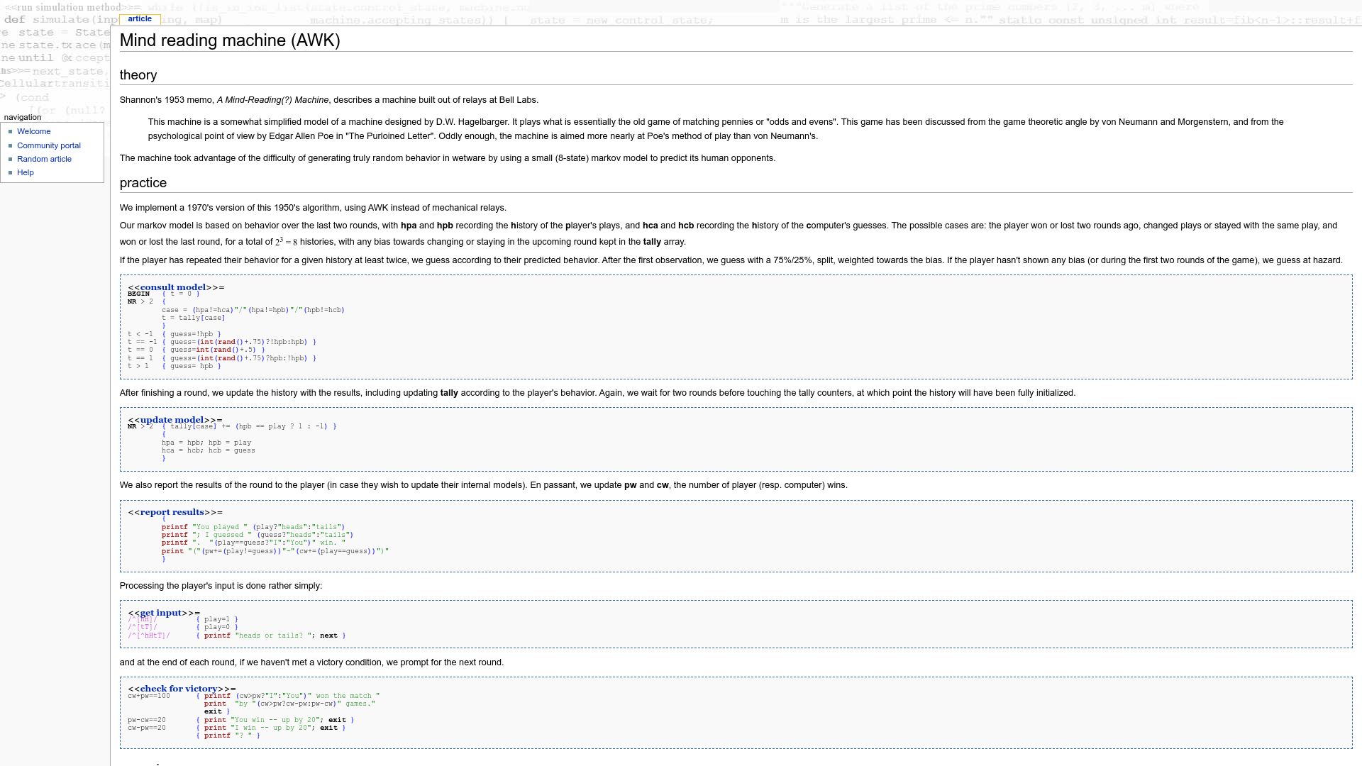The image size is (1362, 766).
Task: Click italic title 'A Mind-Reading(?) Machine'
Action: (x=273, y=100)
